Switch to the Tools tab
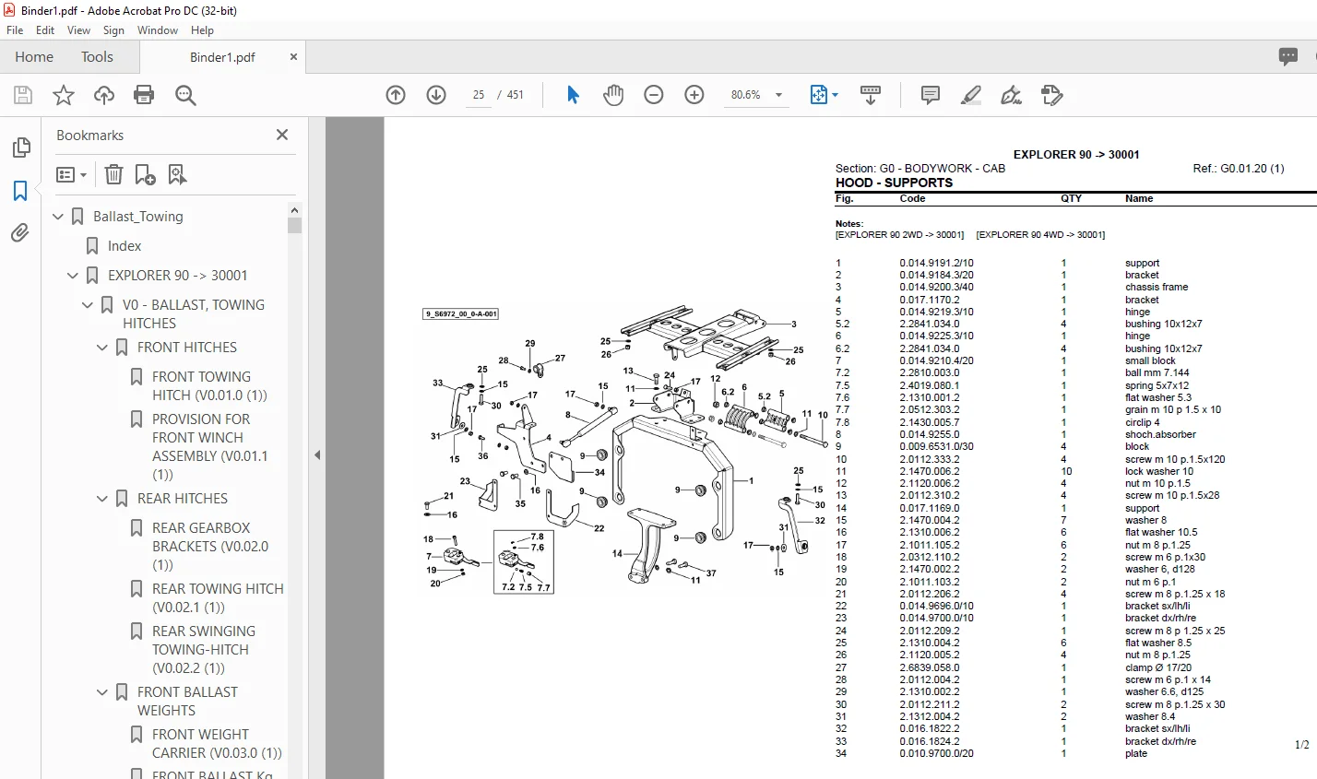This screenshot has height=779, width=1317. [97, 57]
